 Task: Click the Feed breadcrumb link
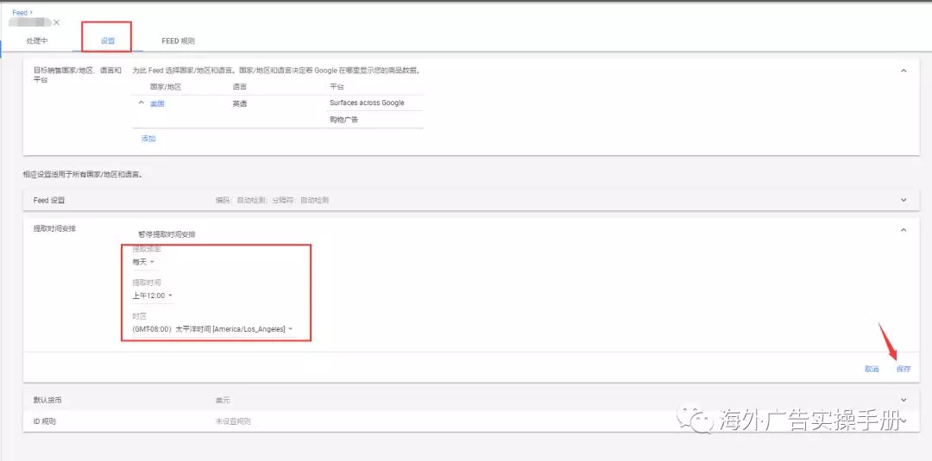tap(19, 13)
